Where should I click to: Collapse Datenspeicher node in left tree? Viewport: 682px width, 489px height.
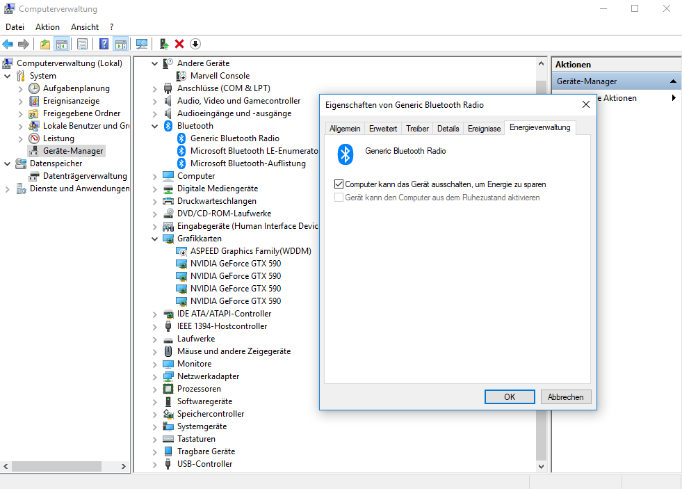tap(8, 164)
